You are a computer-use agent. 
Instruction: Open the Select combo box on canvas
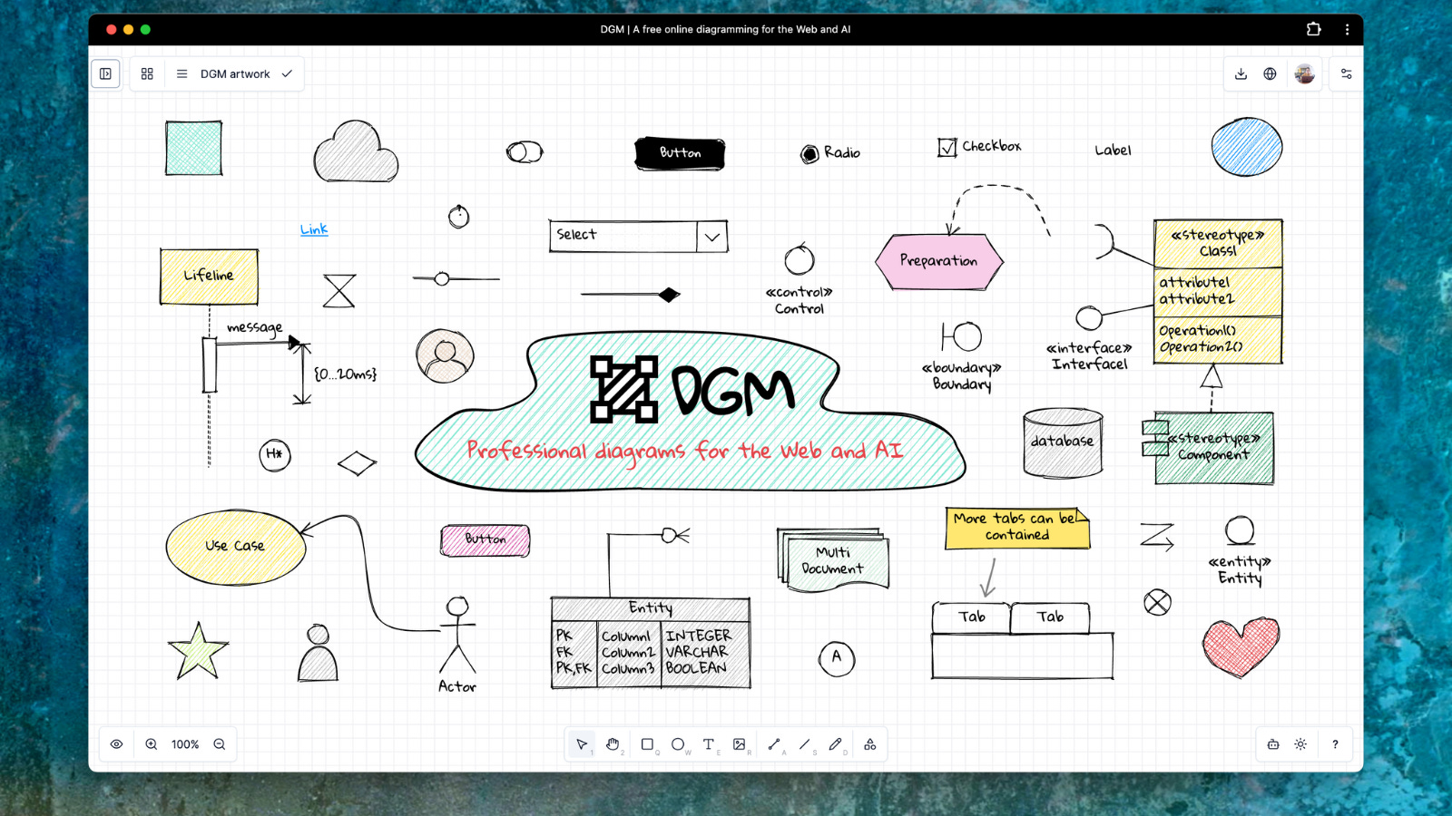pos(711,236)
